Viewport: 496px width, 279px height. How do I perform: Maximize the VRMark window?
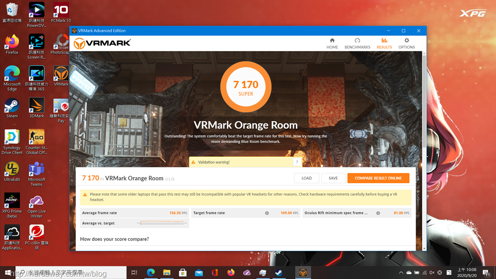[403, 31]
